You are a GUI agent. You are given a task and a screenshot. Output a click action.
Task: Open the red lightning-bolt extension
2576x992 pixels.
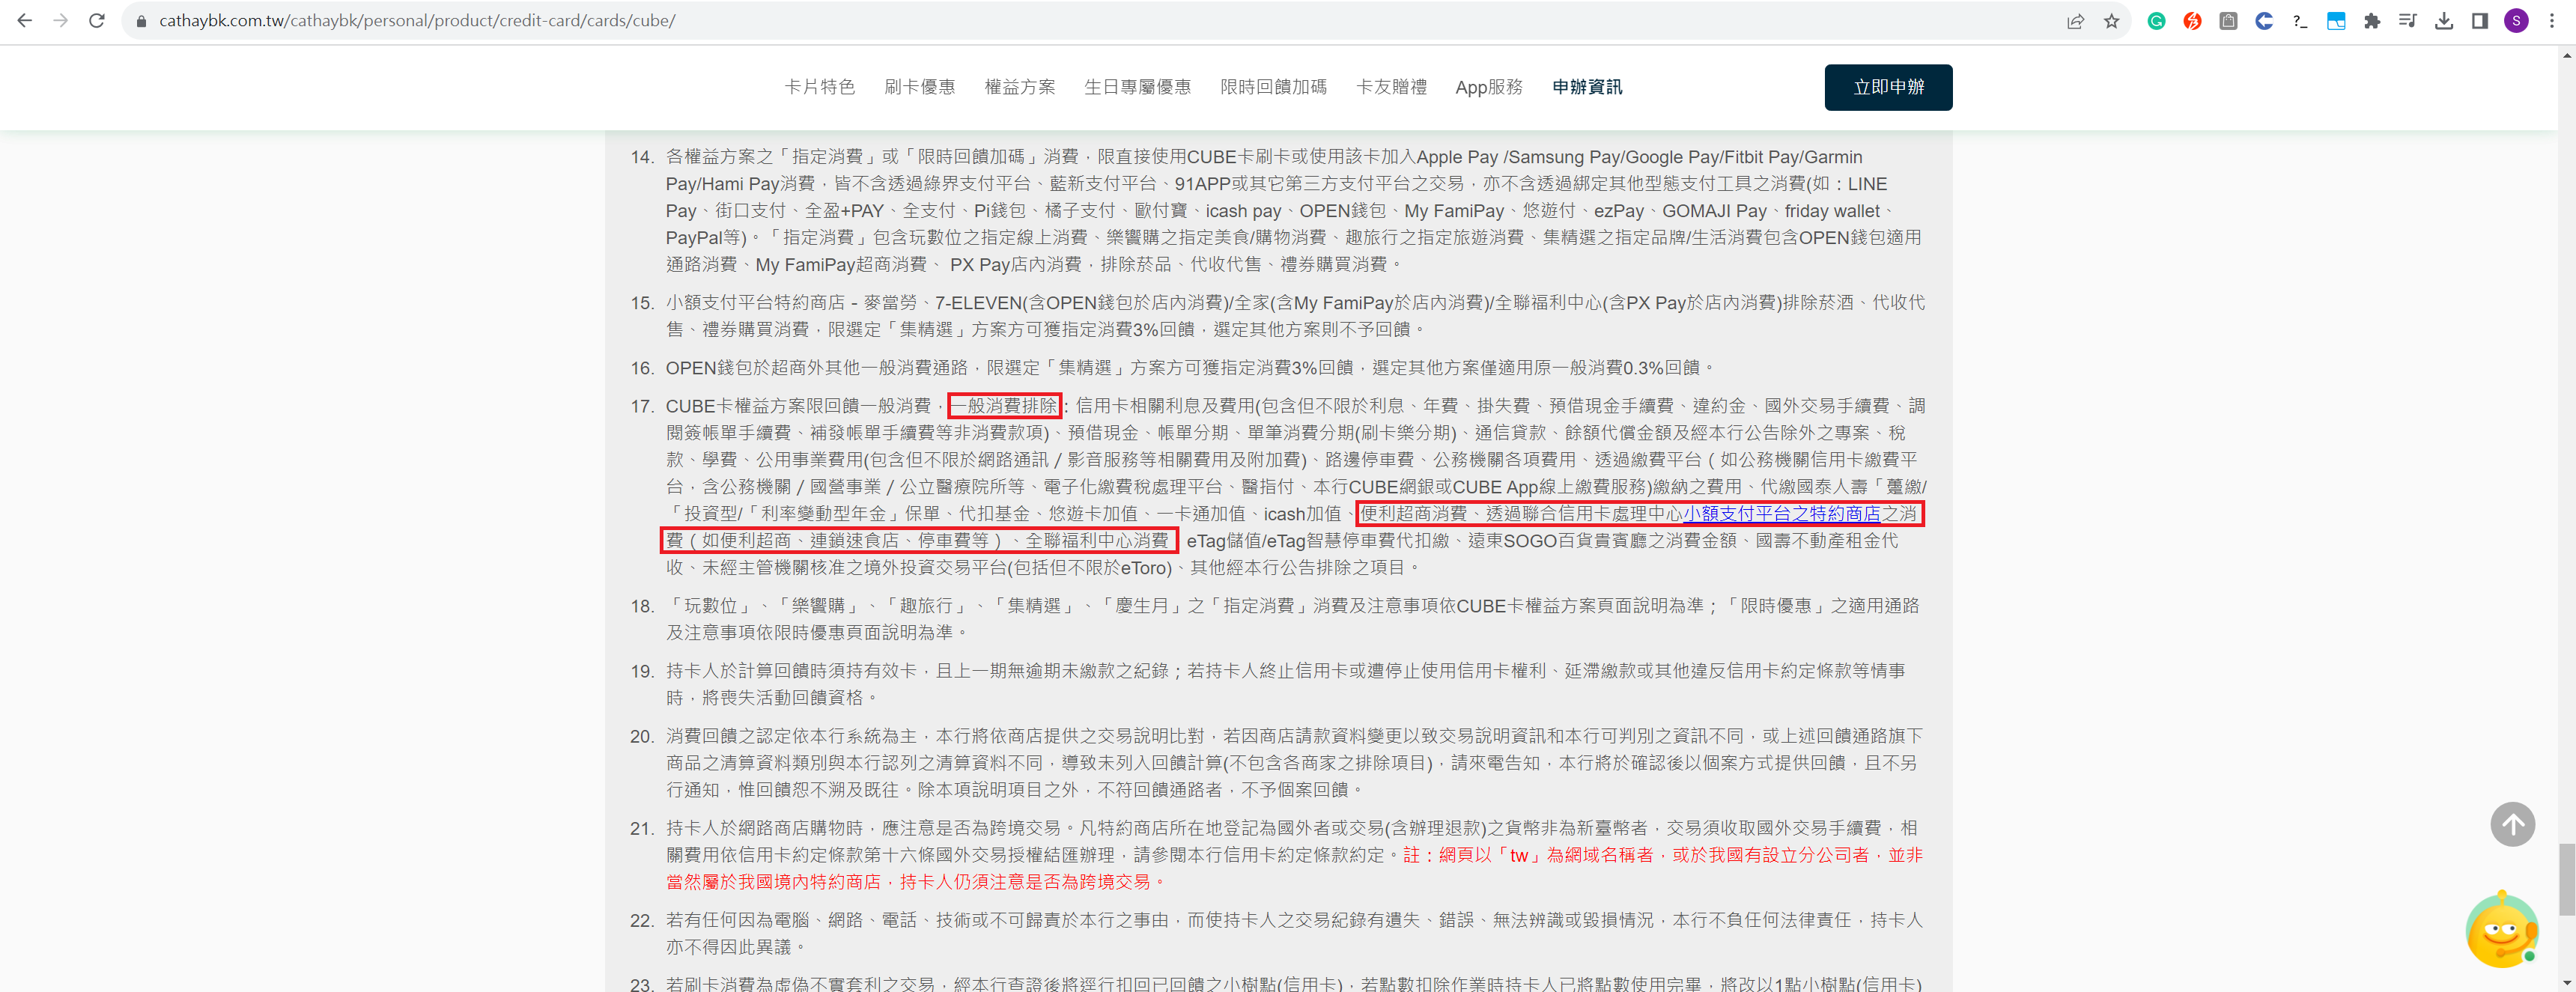[x=2192, y=21]
